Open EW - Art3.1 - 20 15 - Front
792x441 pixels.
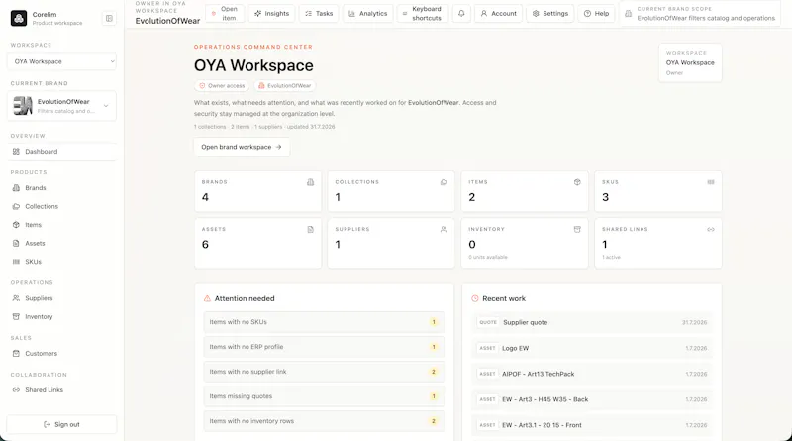click(591, 425)
